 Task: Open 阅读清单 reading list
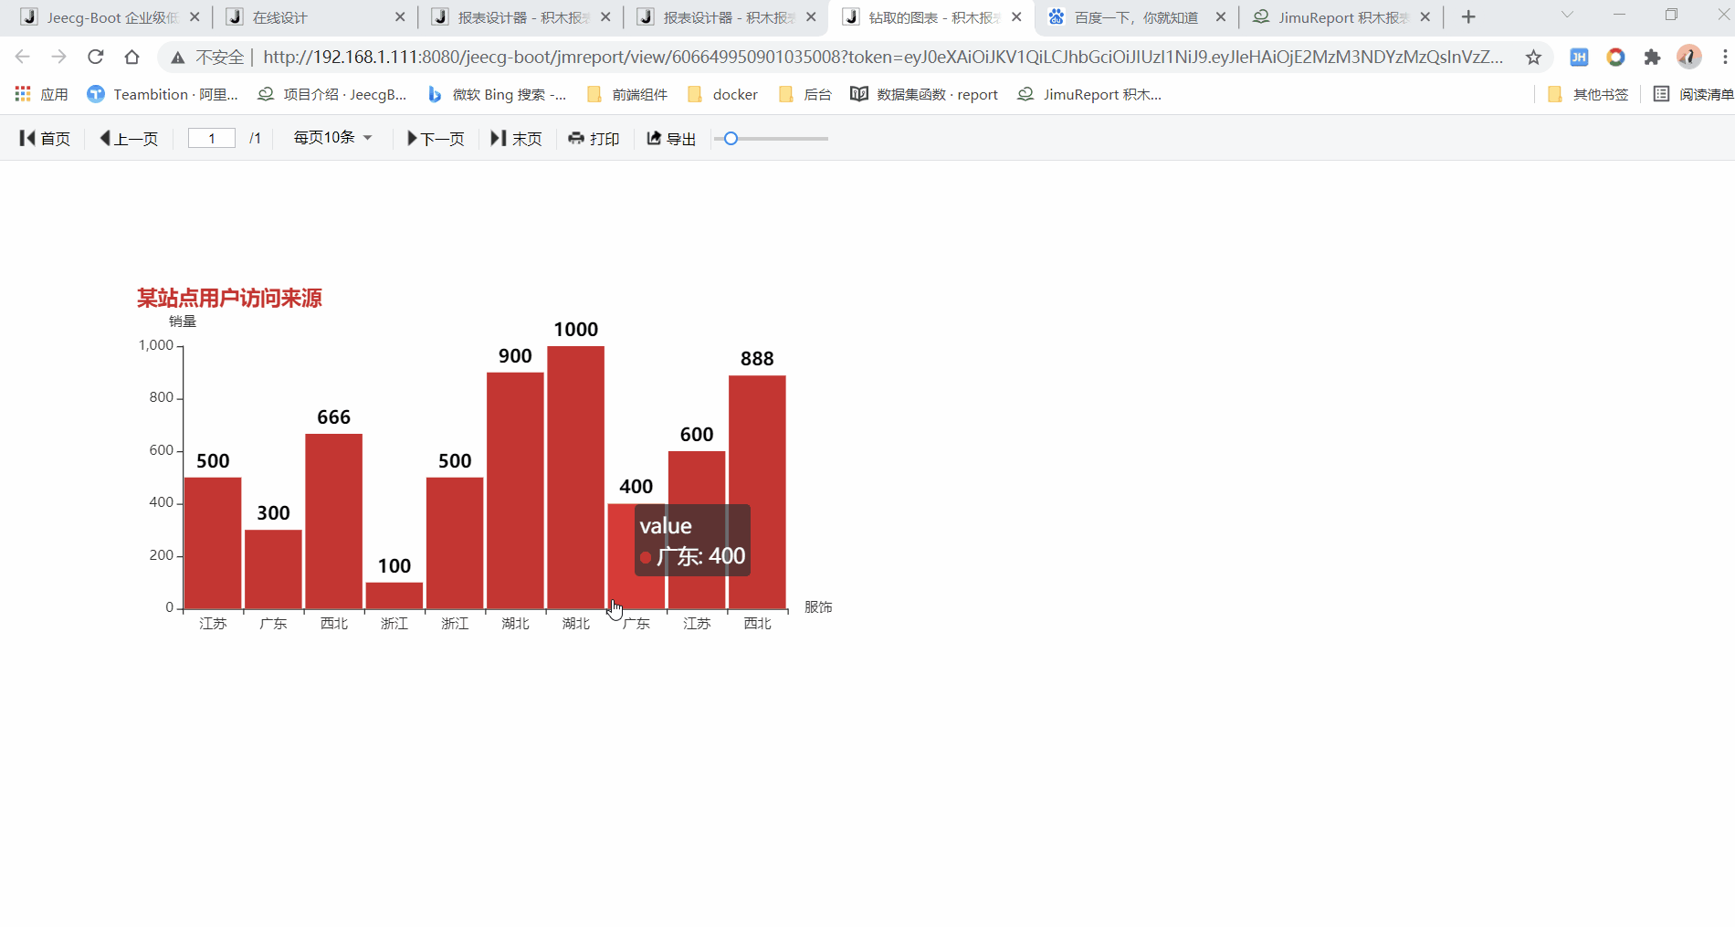[1694, 94]
